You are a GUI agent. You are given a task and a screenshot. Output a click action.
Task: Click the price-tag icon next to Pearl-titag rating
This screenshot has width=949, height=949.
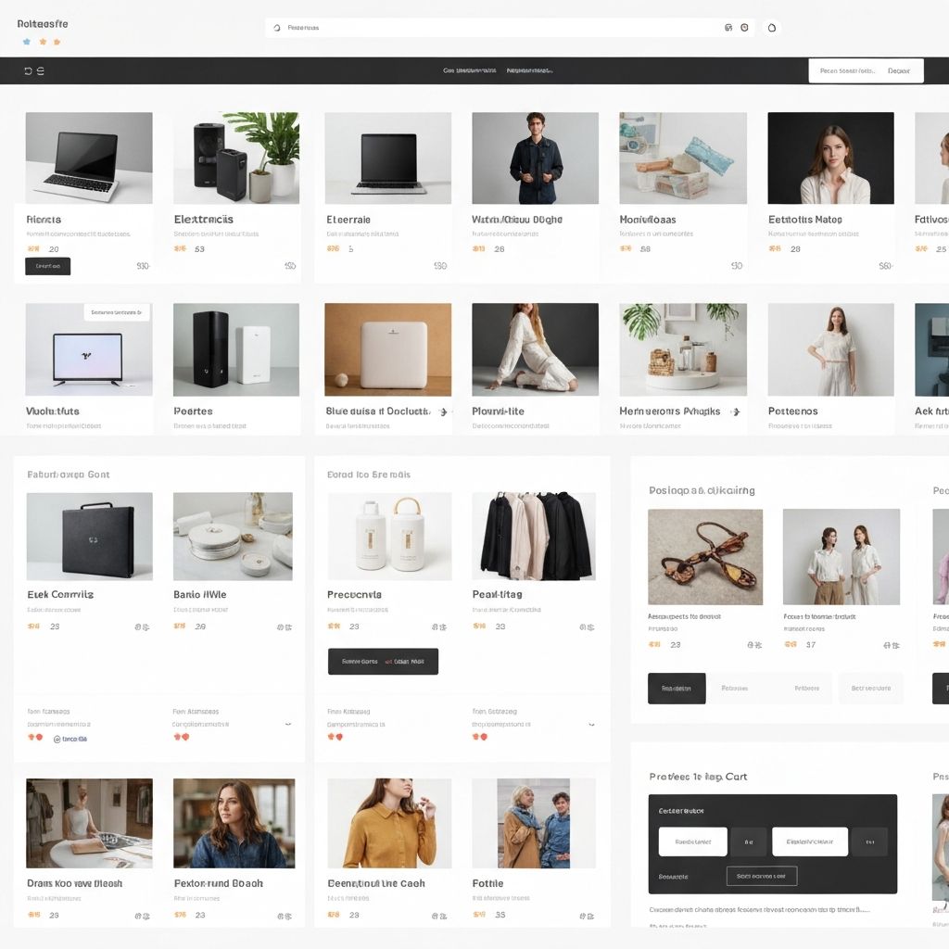coord(589,627)
